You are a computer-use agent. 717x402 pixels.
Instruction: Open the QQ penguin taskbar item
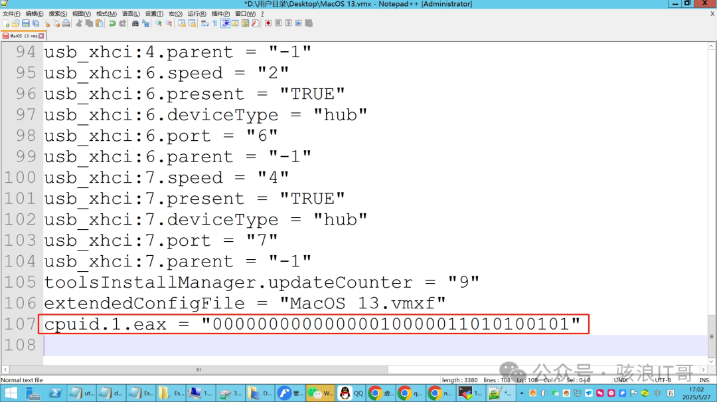351,393
